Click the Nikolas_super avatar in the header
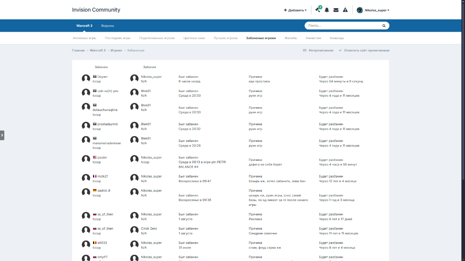This screenshot has width=465, height=261. 360,10
